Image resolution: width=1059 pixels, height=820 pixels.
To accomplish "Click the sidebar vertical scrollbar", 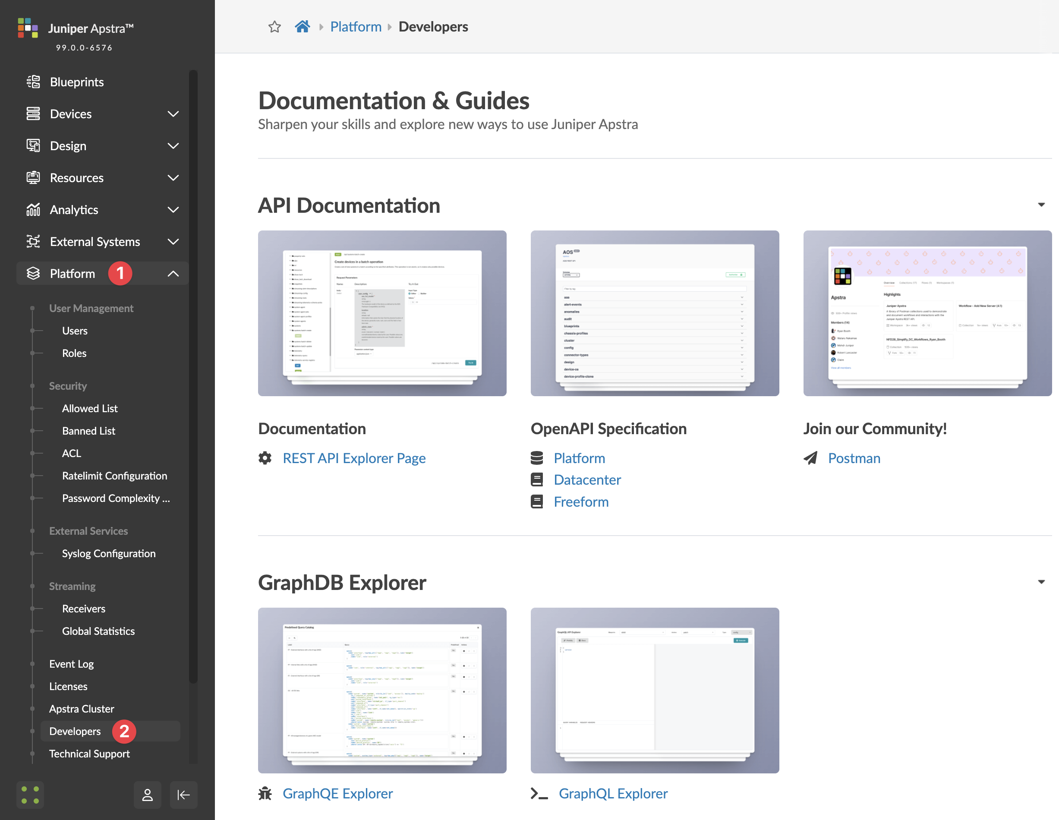I will 193,378.
